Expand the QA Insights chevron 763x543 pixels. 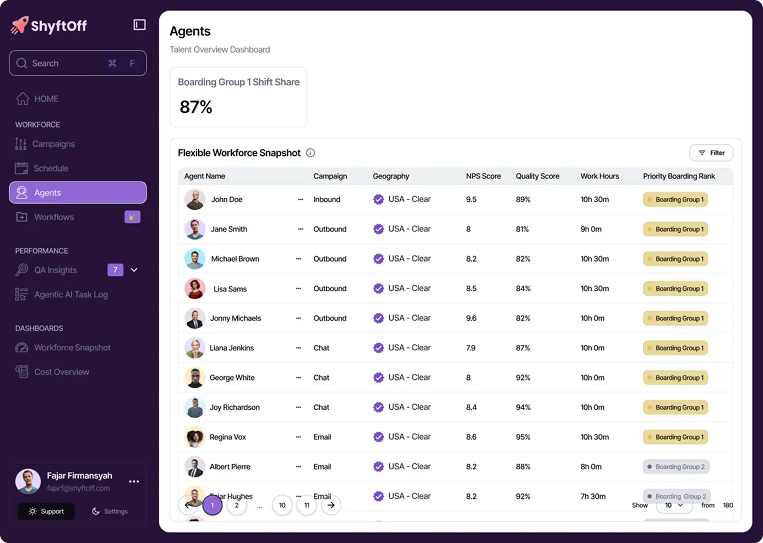134,270
